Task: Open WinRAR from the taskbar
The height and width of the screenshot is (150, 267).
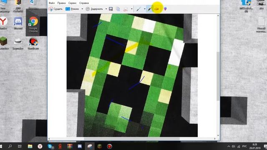Action: 70,146
